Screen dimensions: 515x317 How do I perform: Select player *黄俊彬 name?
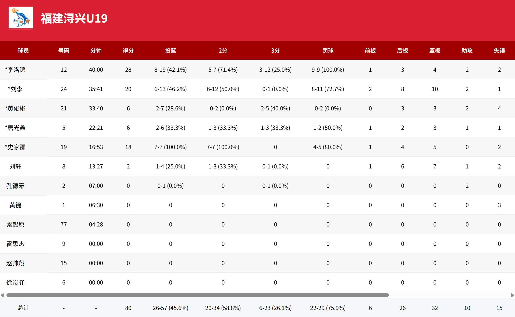click(15, 108)
